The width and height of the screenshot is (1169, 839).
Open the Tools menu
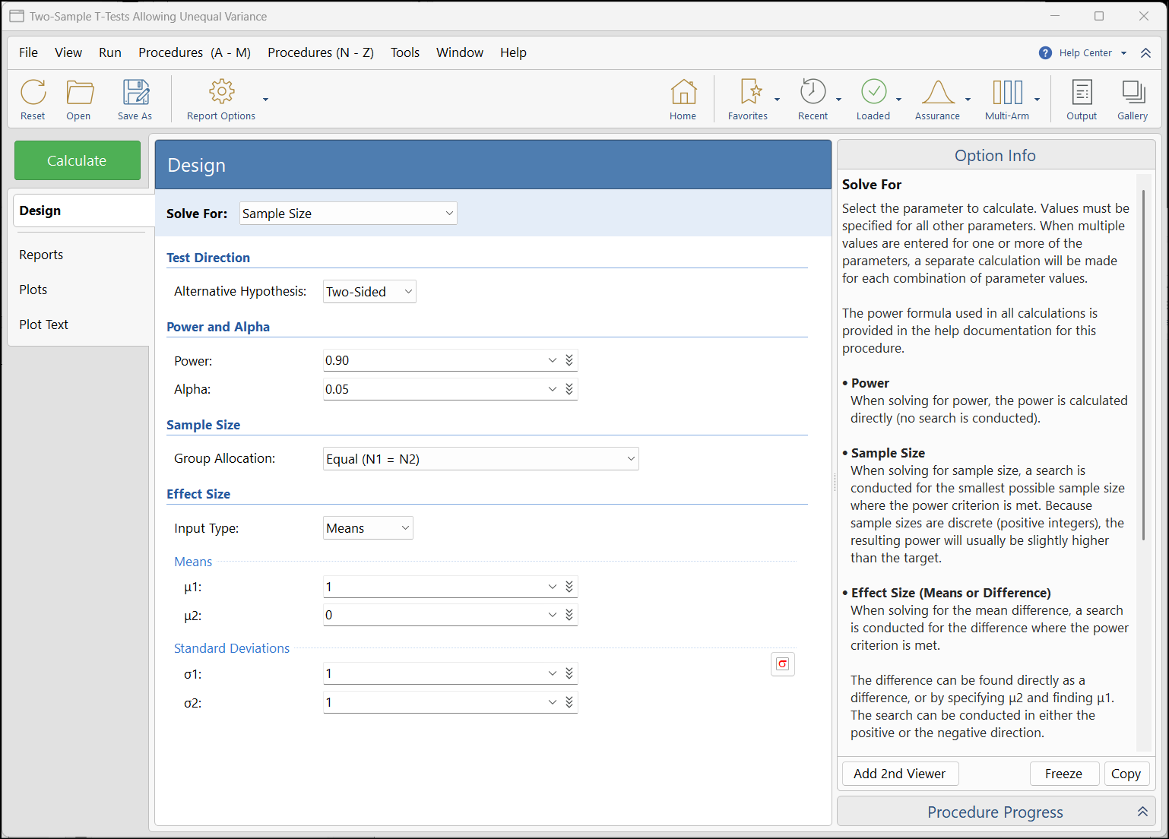[x=404, y=52]
